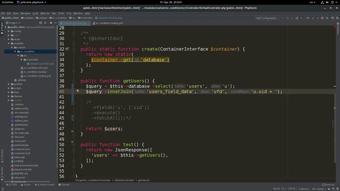
Task: Open the Help menu
Action: pyautogui.click(x=87, y=13)
